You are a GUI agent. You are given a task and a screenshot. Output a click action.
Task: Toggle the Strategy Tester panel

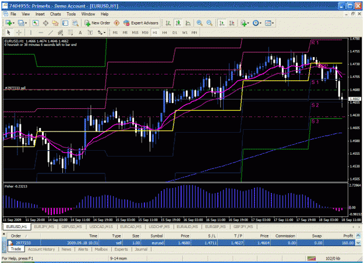pyautogui.click(x=75, y=23)
